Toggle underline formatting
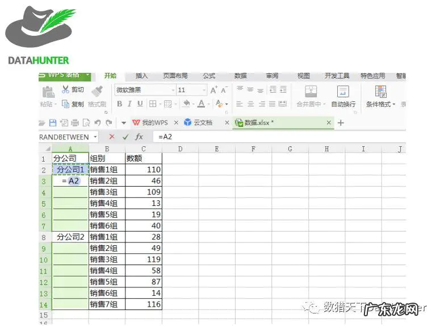The image size is (440, 326). pyautogui.click(x=140, y=104)
